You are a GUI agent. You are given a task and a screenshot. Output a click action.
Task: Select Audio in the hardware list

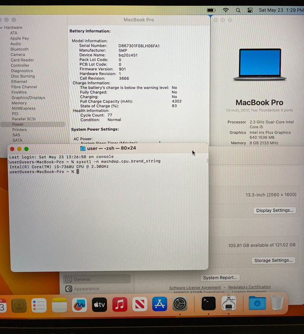coord(16,44)
